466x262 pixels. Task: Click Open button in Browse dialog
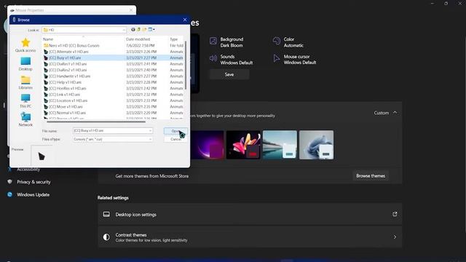(x=175, y=131)
